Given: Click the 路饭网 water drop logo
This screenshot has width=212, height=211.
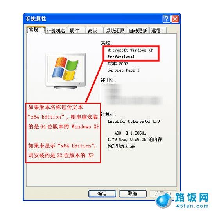Looking at the screenshot, I should click(163, 200).
